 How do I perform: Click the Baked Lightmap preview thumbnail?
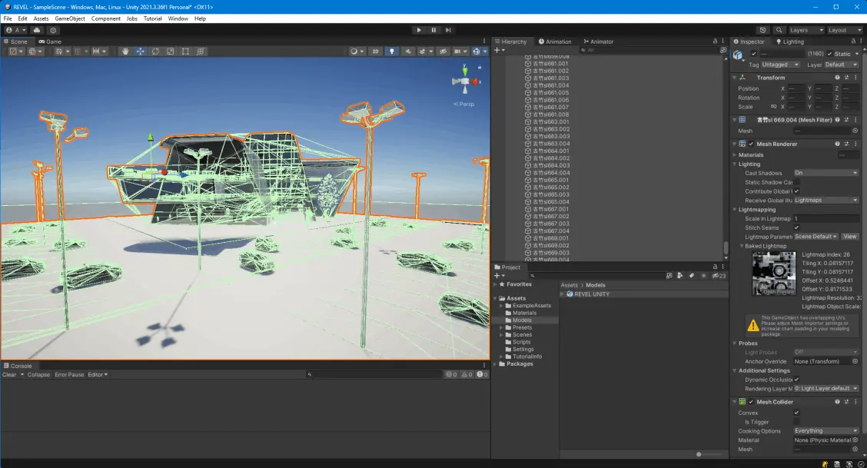pos(774,274)
